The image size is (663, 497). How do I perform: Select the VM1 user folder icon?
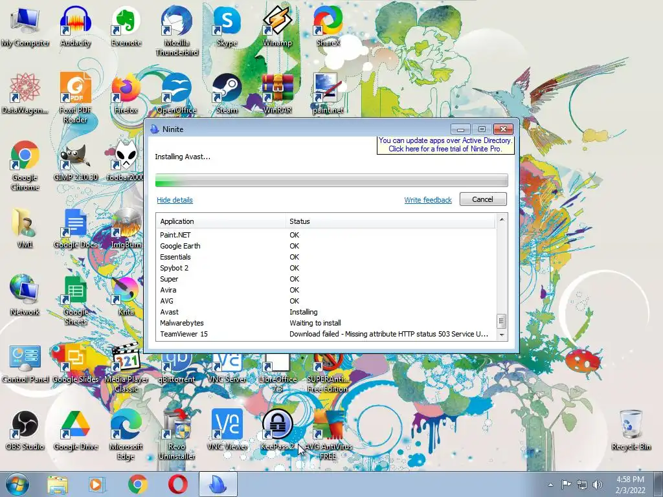coord(25,228)
